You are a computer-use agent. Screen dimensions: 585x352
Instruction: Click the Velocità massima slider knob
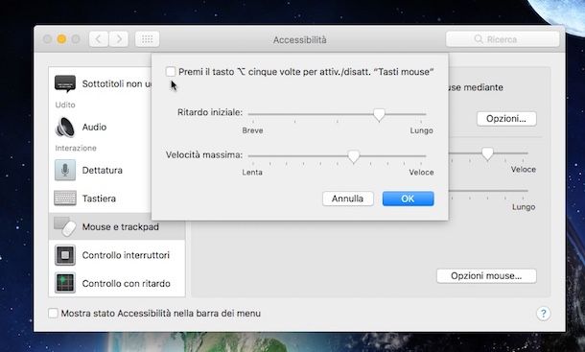point(353,156)
